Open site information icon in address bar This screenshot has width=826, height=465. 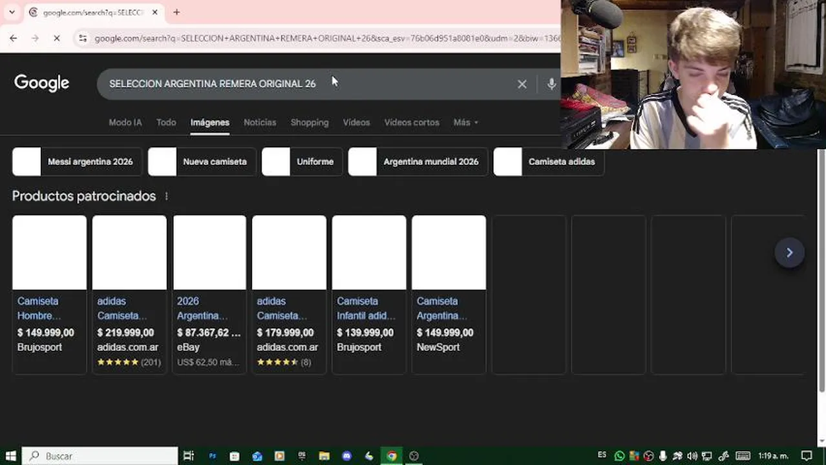point(83,39)
